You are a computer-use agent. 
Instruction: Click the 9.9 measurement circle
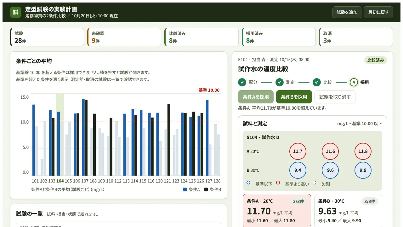coord(363,170)
